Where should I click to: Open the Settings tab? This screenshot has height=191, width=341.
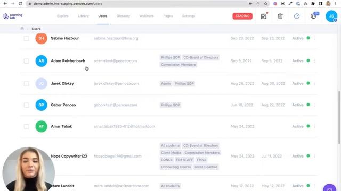[189, 16]
